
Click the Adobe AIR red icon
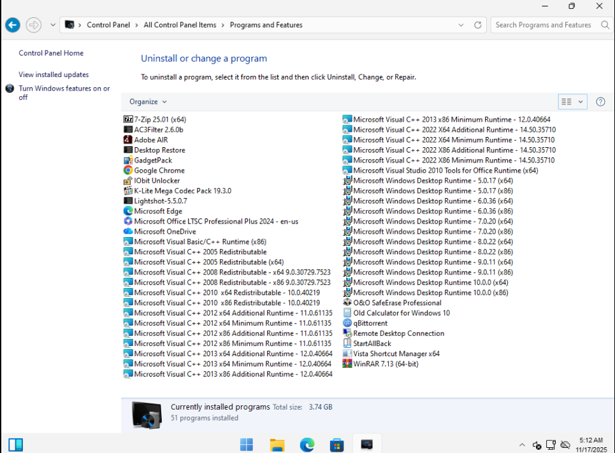128,140
